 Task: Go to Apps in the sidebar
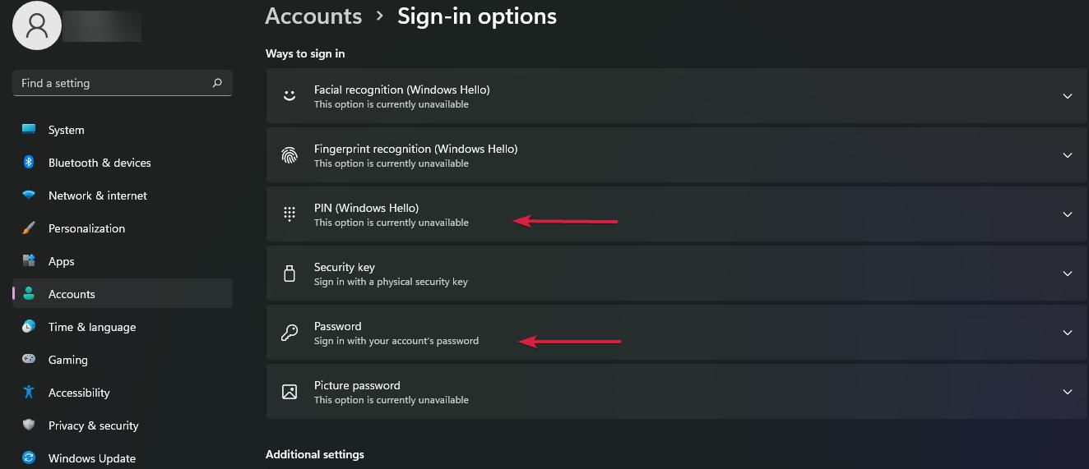click(x=61, y=261)
